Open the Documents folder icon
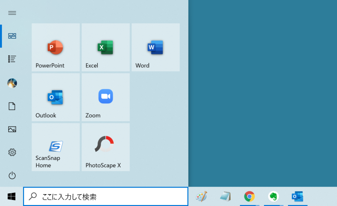This screenshot has height=206, width=337. coord(12,106)
